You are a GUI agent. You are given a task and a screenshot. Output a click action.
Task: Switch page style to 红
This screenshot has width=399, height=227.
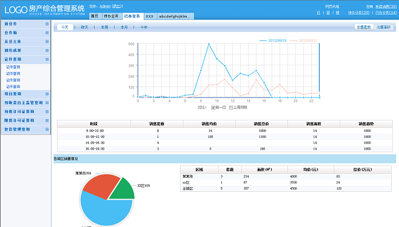(318, 13)
